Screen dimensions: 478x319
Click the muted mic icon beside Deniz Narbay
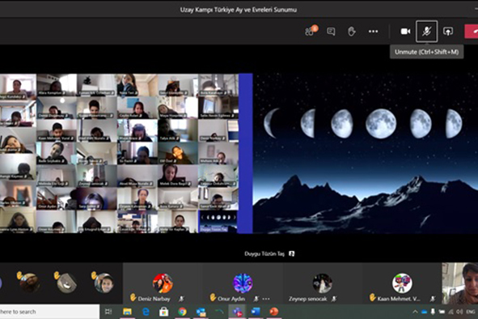click(181, 299)
